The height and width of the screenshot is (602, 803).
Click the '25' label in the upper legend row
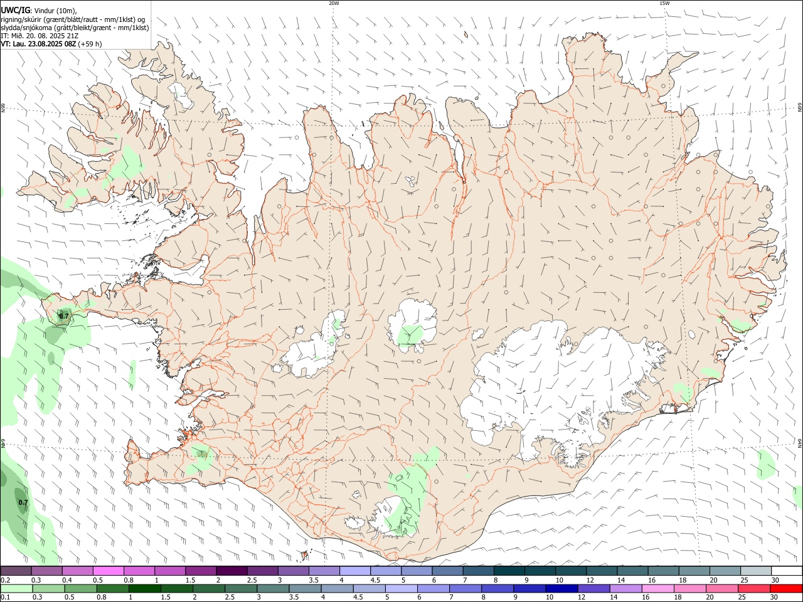[744, 580]
